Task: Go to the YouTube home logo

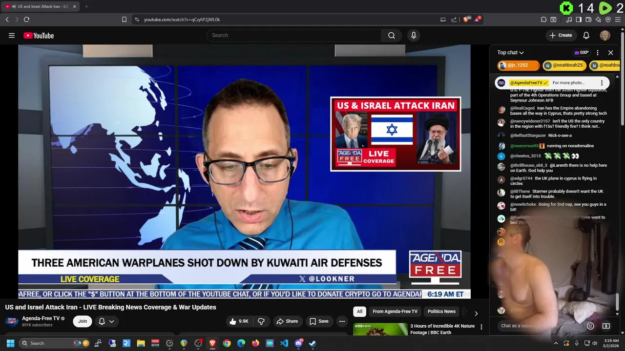Action: [39, 36]
